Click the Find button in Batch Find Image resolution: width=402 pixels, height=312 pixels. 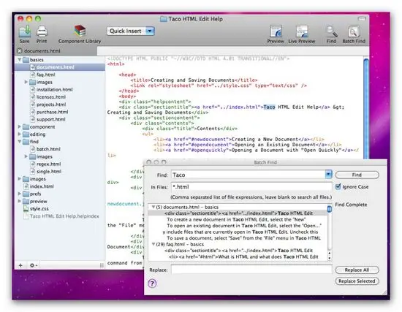(357, 175)
